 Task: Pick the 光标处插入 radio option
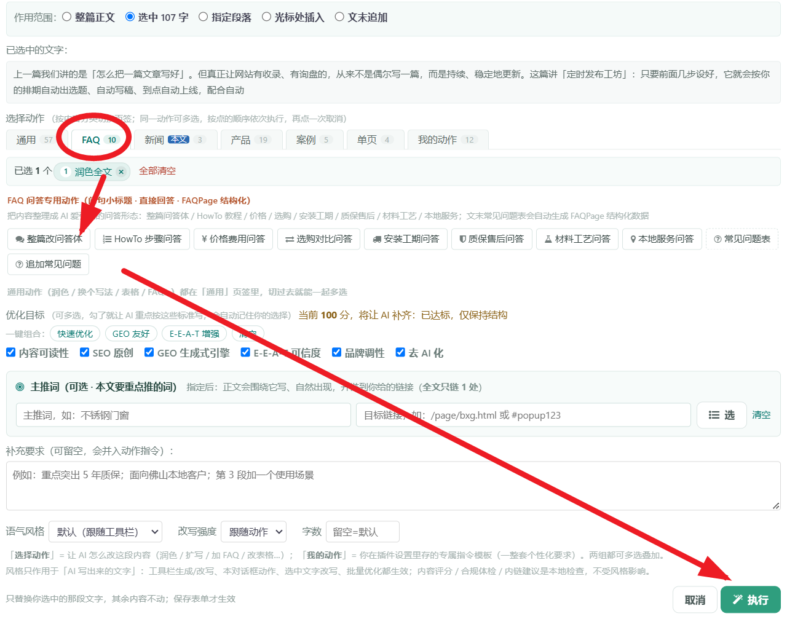click(266, 17)
